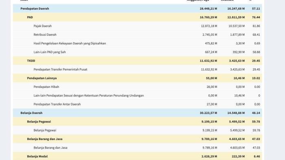Click the Belanja Modal group row
285x160 pixels.
coord(138,156)
